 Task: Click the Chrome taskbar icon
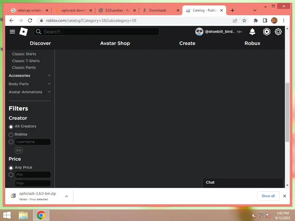click(x=41, y=215)
